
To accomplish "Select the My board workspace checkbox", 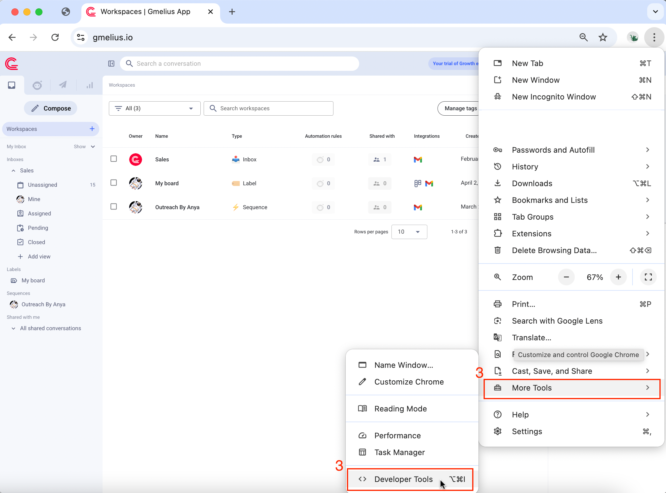I will click(x=114, y=183).
